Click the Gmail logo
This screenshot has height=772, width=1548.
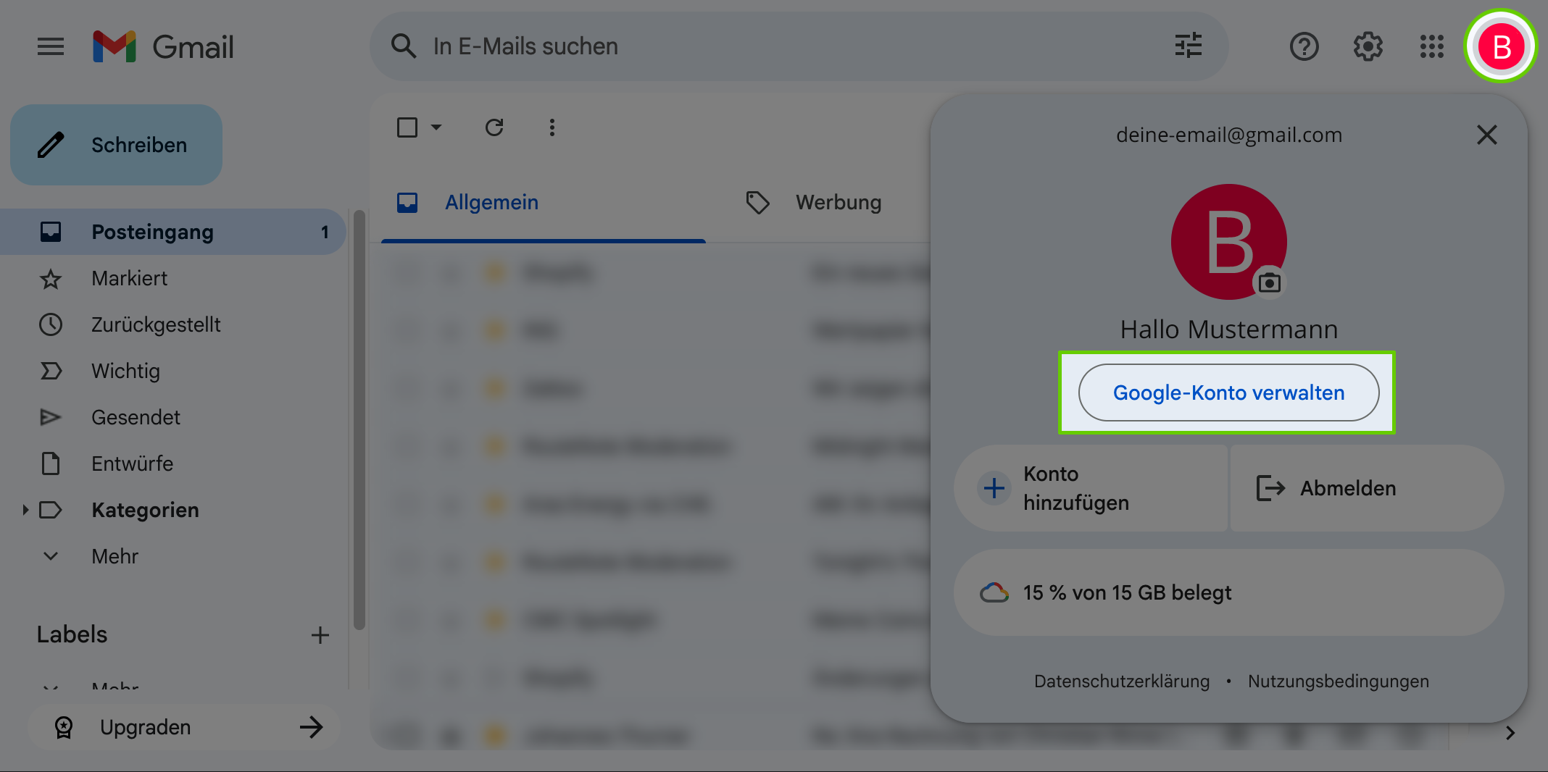click(163, 47)
